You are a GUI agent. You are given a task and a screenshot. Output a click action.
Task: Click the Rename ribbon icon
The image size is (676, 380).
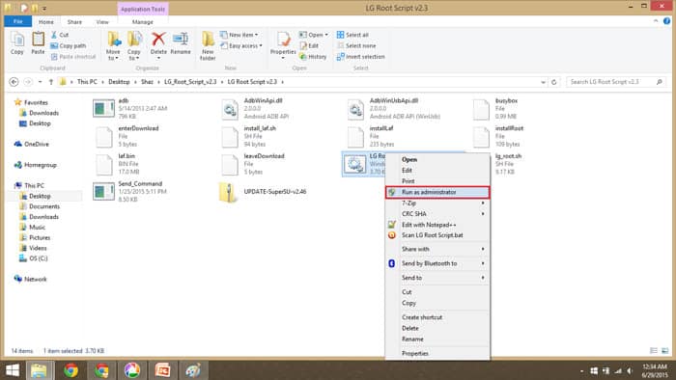[x=181, y=43]
